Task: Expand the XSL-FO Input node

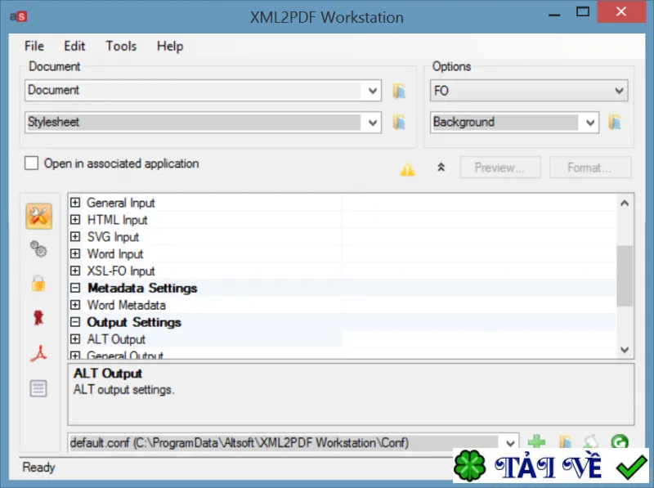Action: 75,271
